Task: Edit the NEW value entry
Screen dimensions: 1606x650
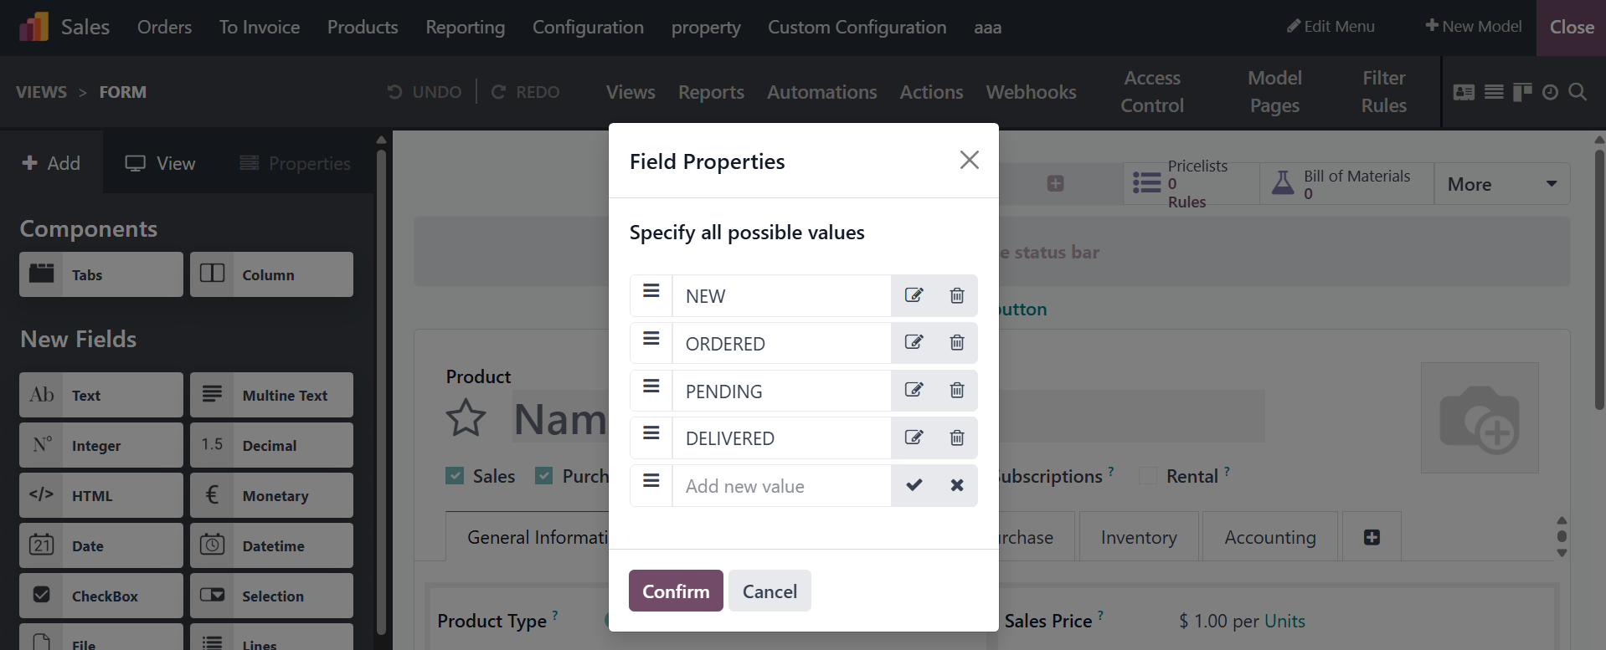Action: tap(914, 295)
